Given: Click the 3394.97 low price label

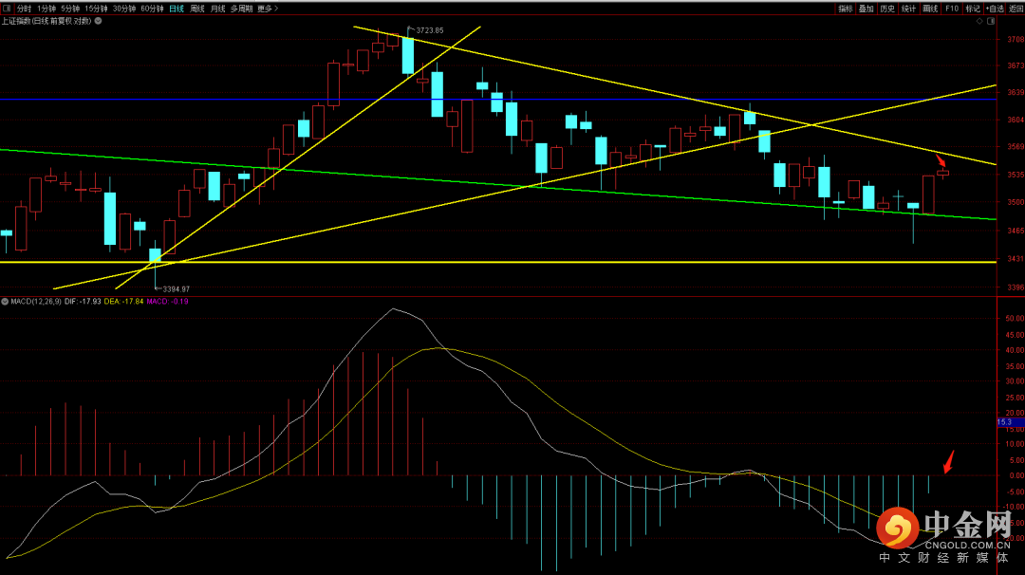Looking at the screenshot, I should 176,288.
